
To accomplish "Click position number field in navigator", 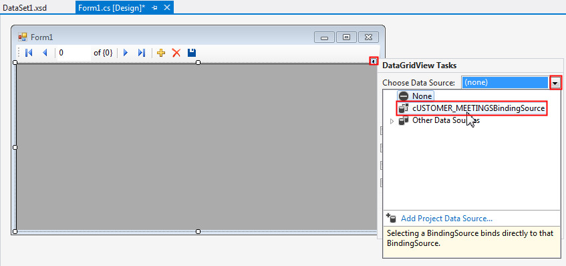I will click(74, 53).
